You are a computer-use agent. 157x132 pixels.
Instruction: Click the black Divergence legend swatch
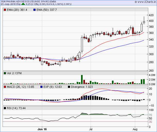69,87
